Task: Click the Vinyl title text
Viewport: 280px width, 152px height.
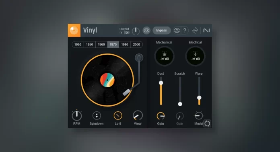Action: 90,30
